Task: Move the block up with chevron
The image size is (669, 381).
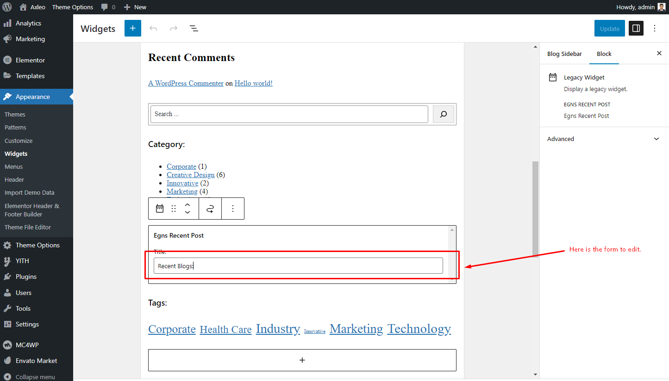Action: pyautogui.click(x=188, y=204)
